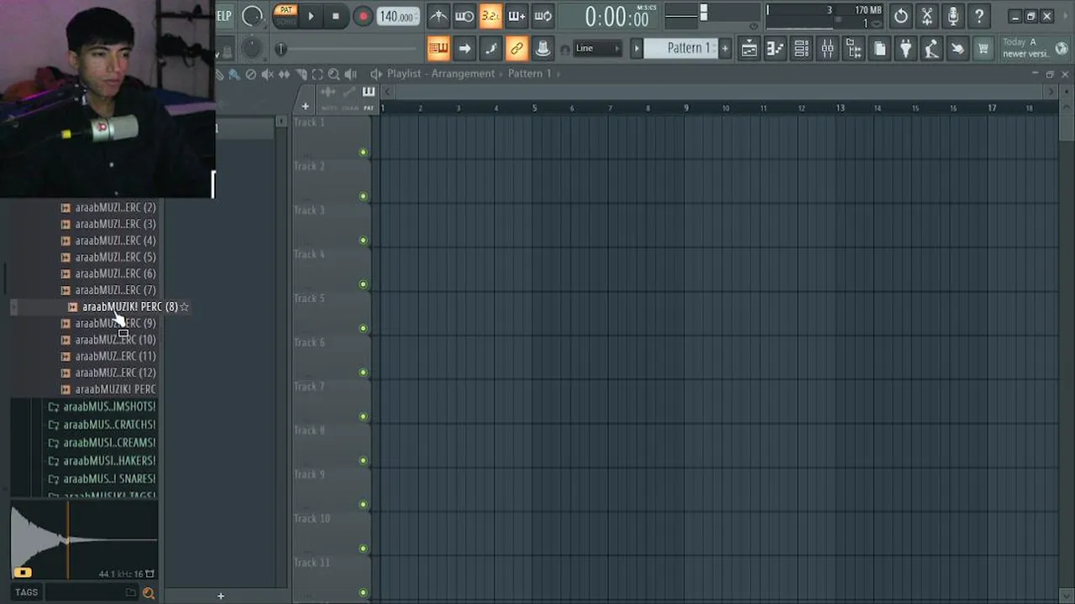
Task: Open the Mixer view icon
Action: pyautogui.click(x=827, y=49)
